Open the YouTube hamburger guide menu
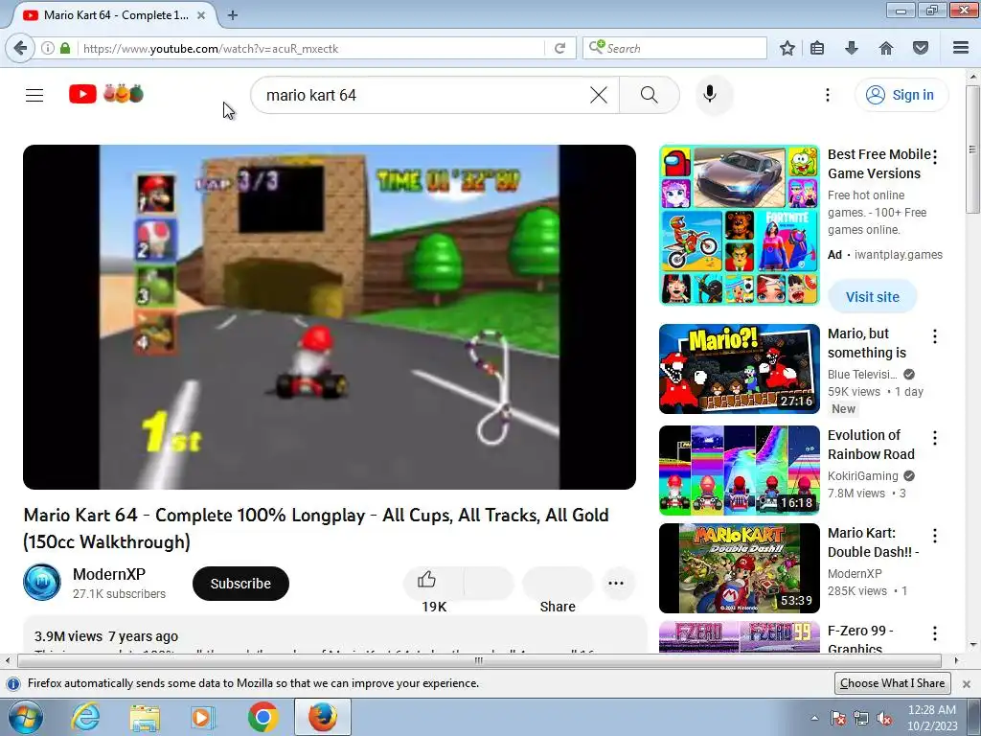This screenshot has width=981, height=736. click(34, 95)
